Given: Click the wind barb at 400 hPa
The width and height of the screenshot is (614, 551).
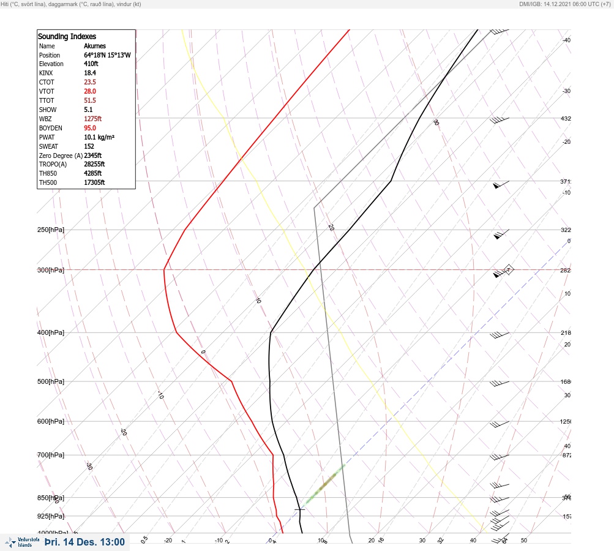Looking at the screenshot, I should [500, 335].
